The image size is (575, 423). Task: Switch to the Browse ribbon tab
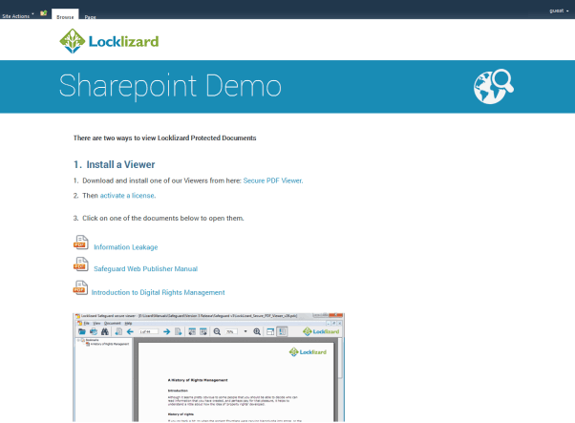65,16
